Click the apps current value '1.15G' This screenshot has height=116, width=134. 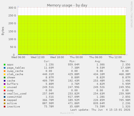point(50,65)
